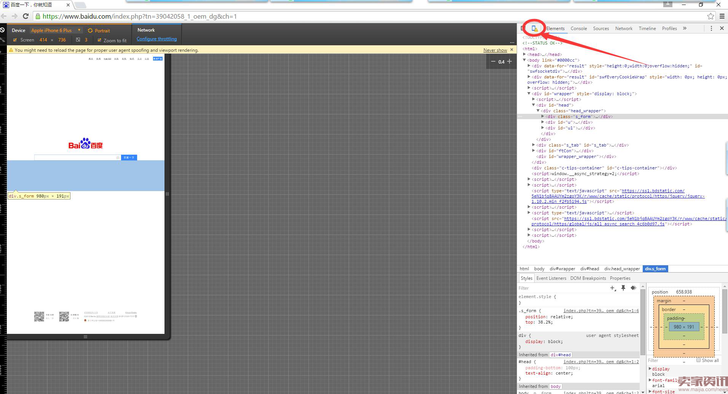Click div#head inherited-from link
This screenshot has width=728, height=394.
click(561, 355)
